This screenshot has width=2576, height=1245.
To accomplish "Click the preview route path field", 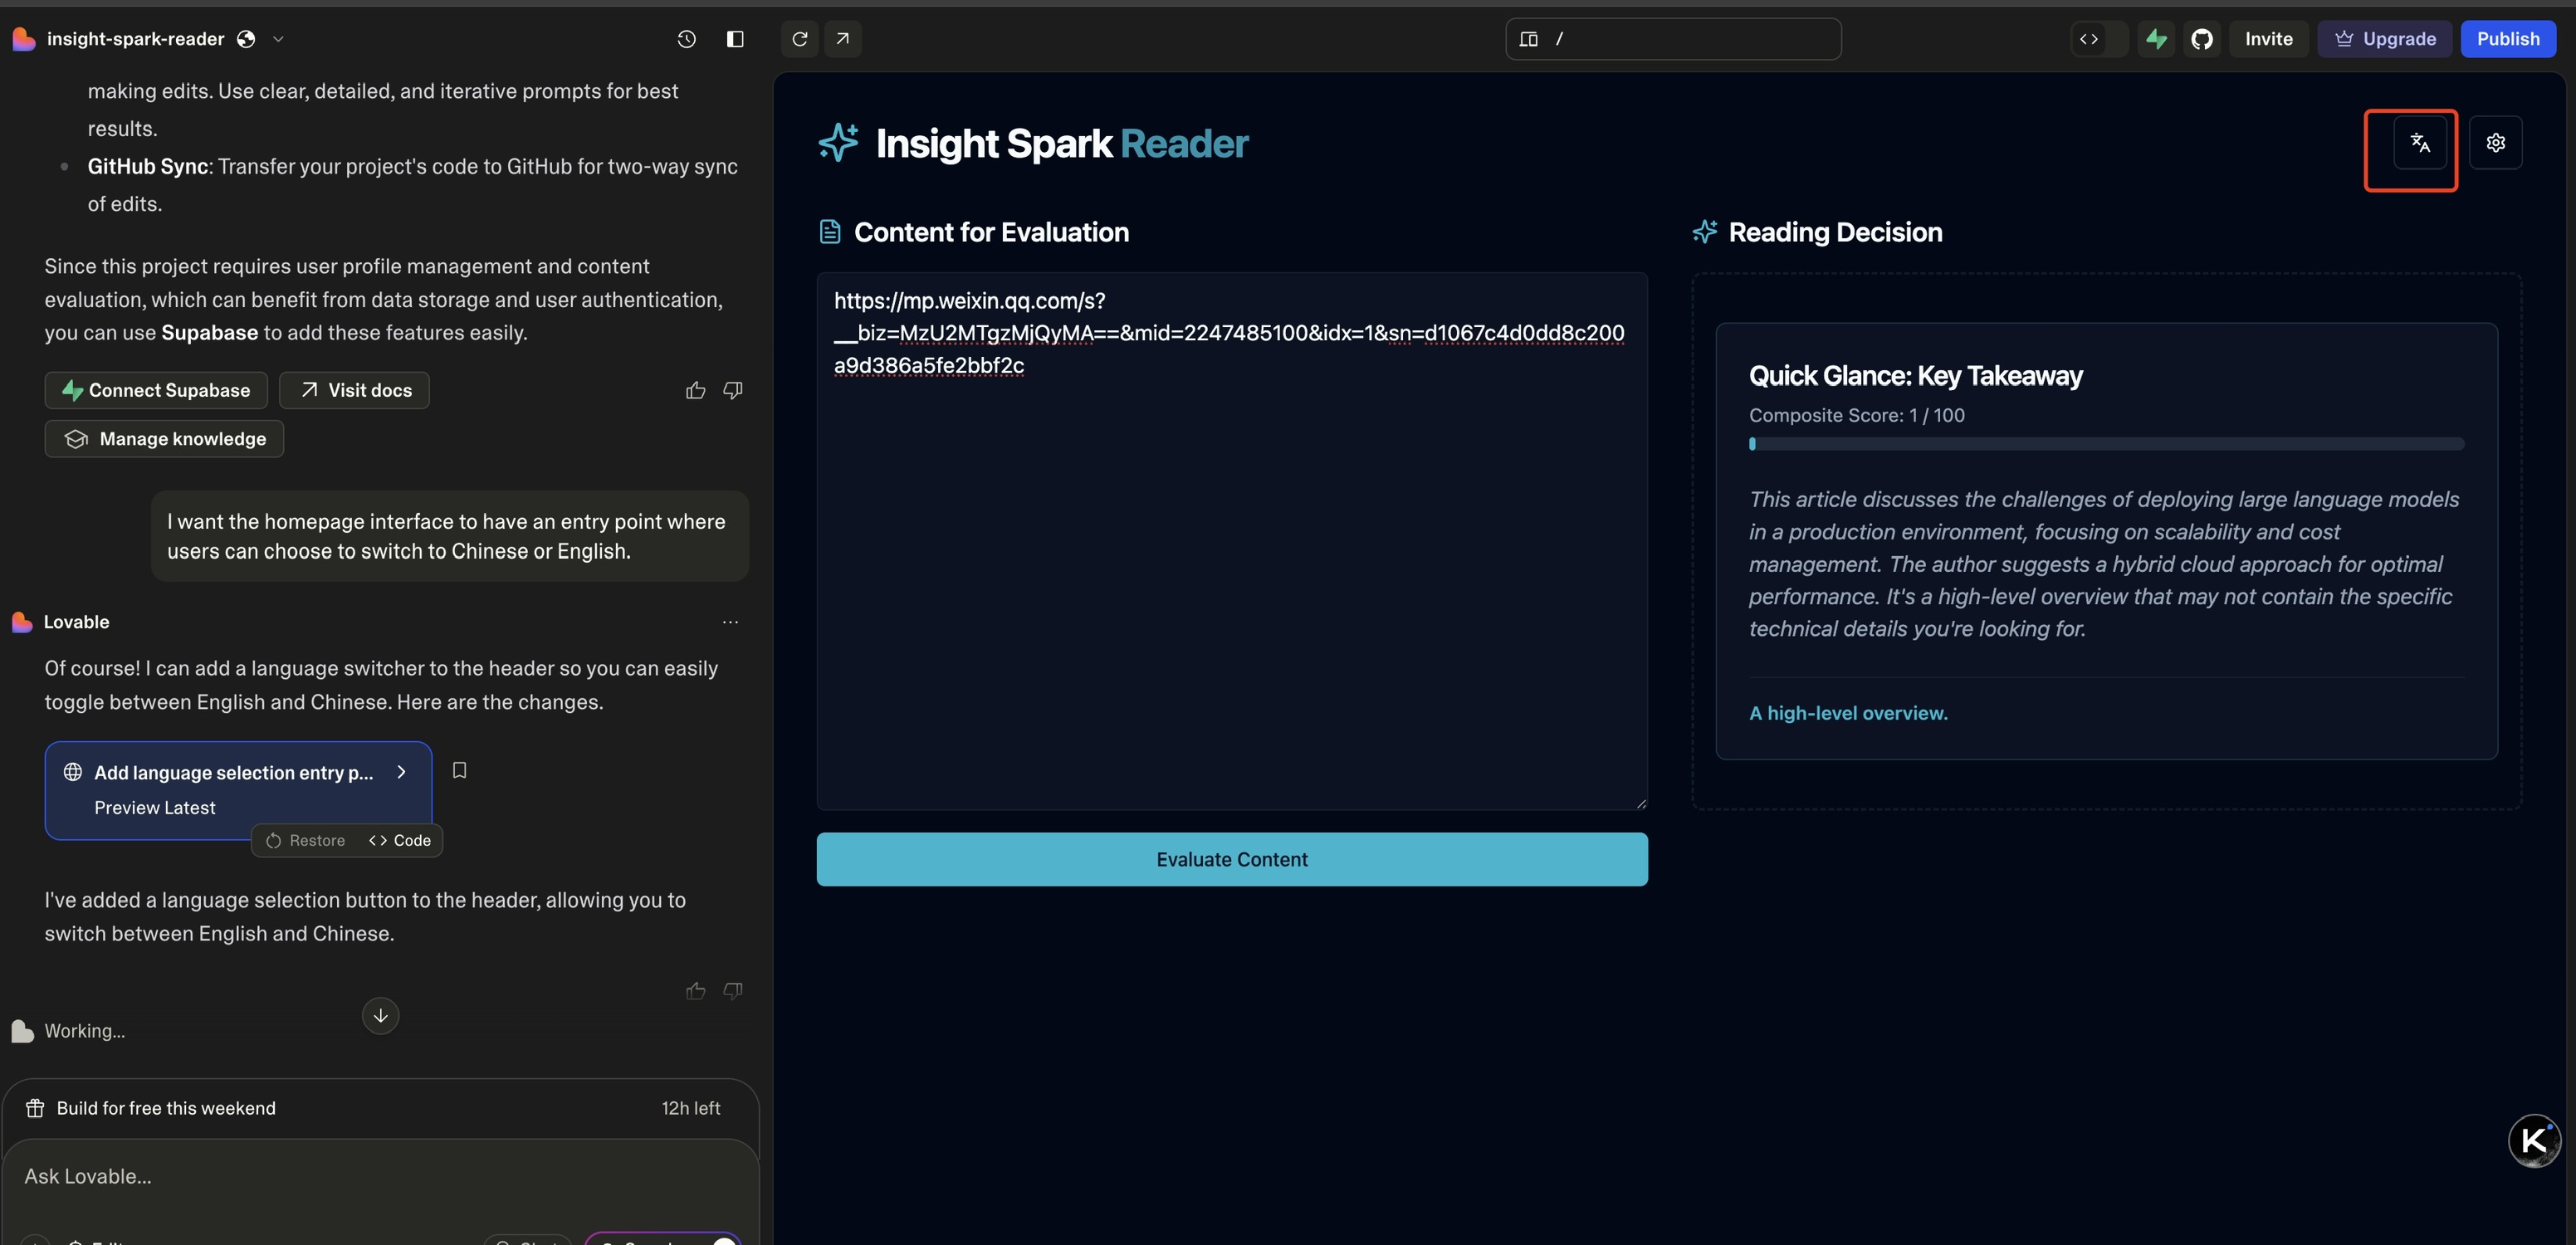I will 1673,39.
